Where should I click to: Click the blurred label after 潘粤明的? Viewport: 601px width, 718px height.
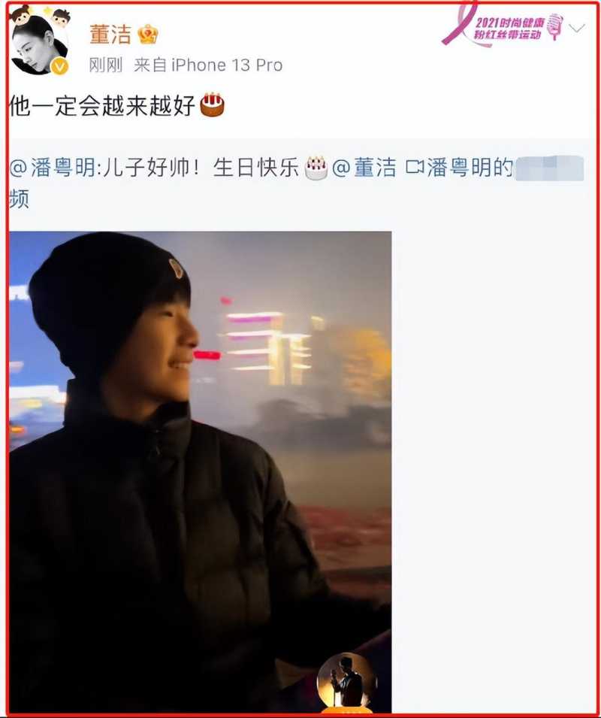pos(549,168)
